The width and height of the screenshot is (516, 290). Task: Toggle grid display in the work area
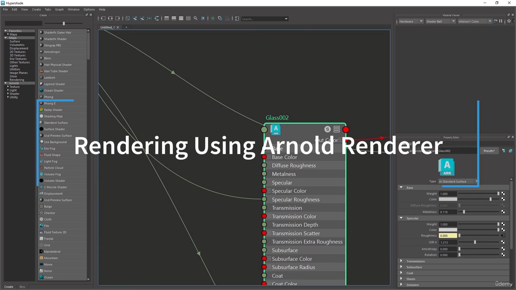(x=213, y=19)
